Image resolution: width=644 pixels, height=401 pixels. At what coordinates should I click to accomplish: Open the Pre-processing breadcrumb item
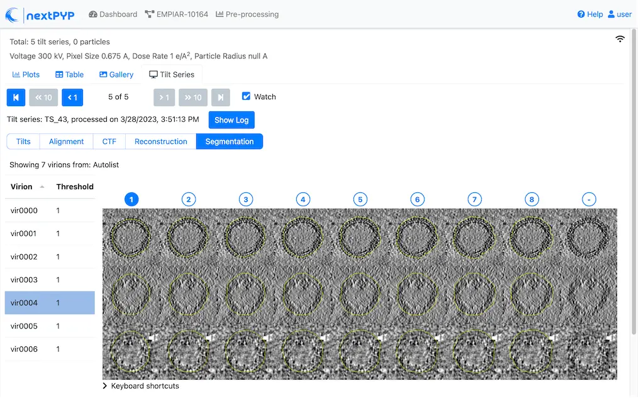point(247,14)
